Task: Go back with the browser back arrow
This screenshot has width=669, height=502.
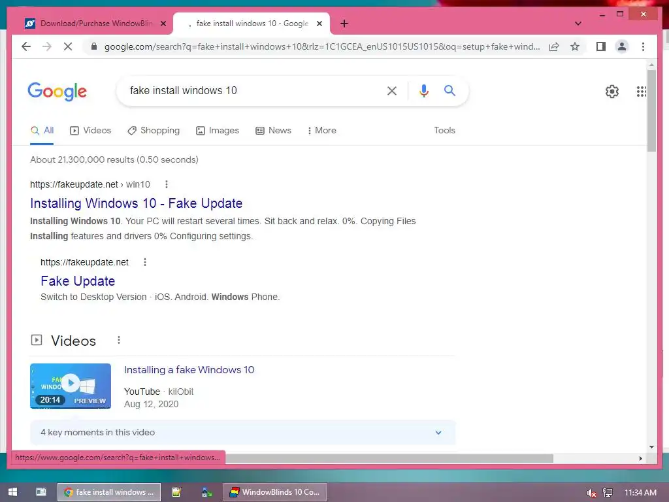Action: [x=26, y=46]
